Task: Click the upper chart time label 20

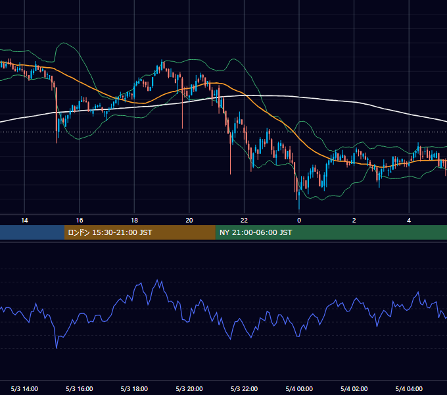Action: pos(189,221)
